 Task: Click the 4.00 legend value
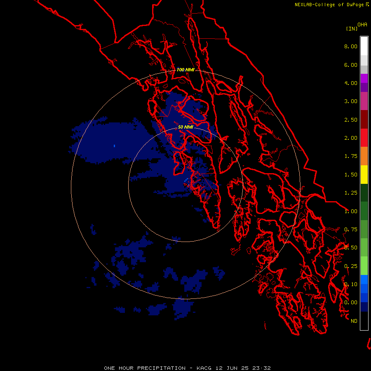(x=351, y=83)
